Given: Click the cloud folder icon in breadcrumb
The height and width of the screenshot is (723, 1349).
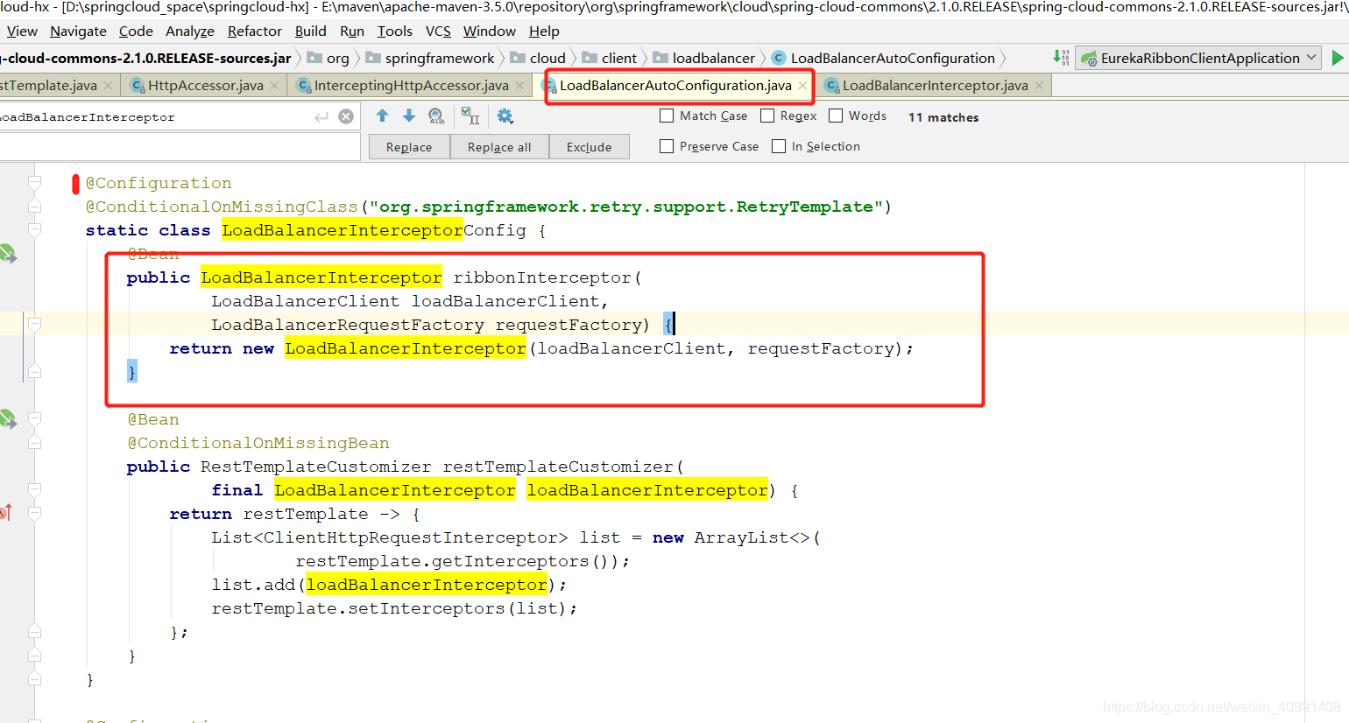Looking at the screenshot, I should click(x=518, y=58).
